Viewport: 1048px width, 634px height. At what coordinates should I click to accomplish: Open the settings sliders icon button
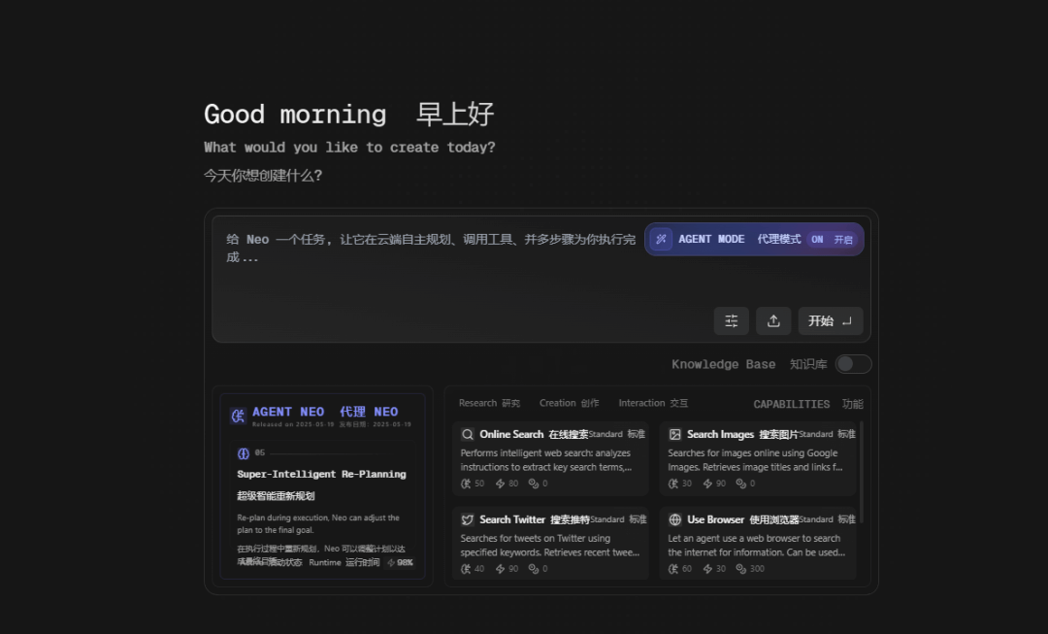point(731,321)
